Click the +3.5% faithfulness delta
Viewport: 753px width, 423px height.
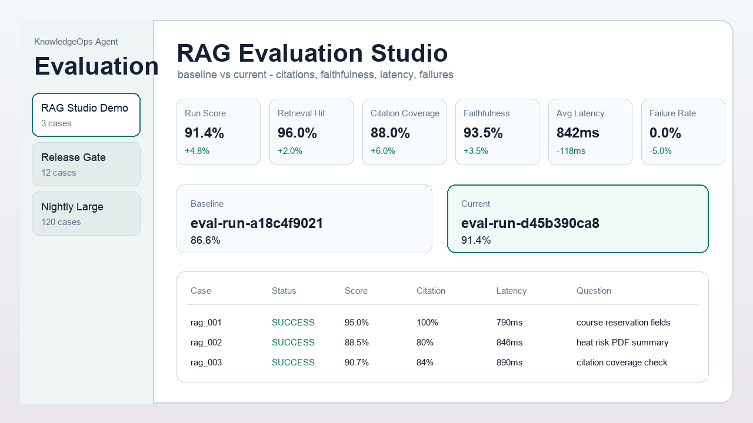coord(476,151)
